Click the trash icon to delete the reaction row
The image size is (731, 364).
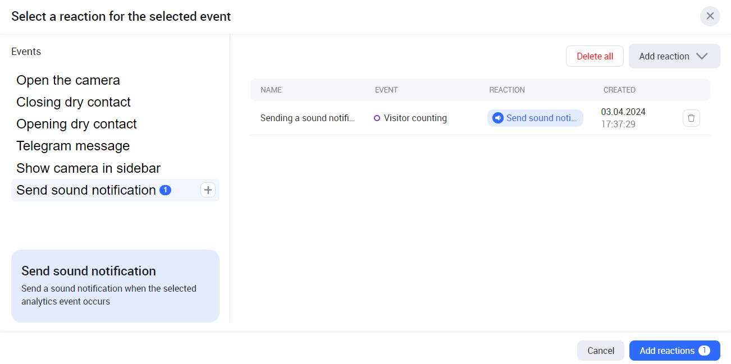click(x=691, y=118)
